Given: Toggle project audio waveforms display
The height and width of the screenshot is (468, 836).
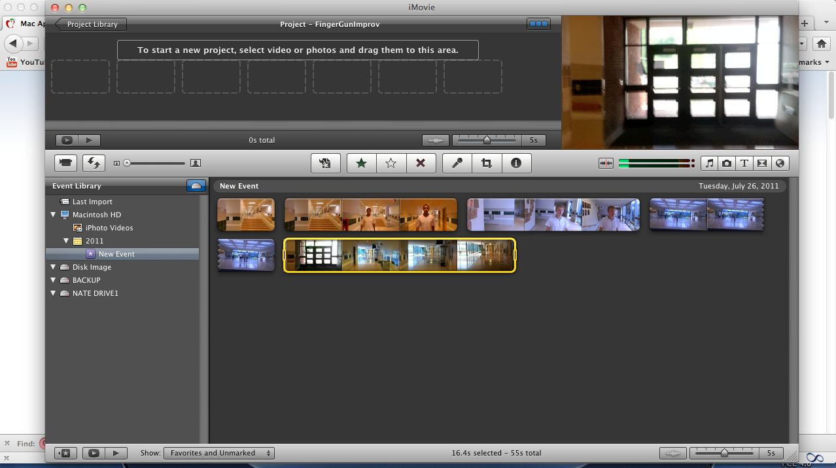Looking at the screenshot, I should (x=436, y=140).
